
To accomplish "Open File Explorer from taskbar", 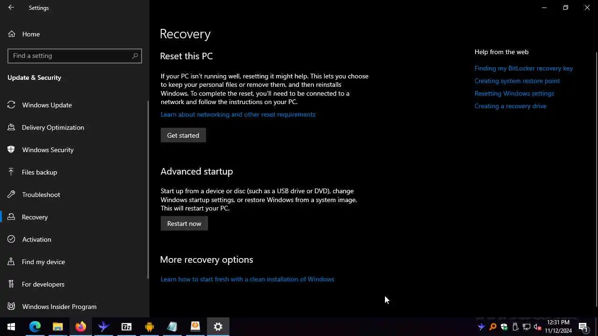I will coord(57,327).
